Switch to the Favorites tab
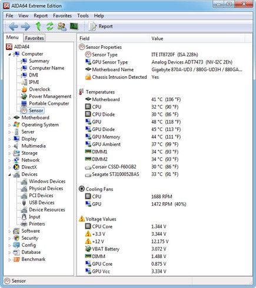Image resolution: width=256 pixels, height=288 pixels. click(34, 38)
